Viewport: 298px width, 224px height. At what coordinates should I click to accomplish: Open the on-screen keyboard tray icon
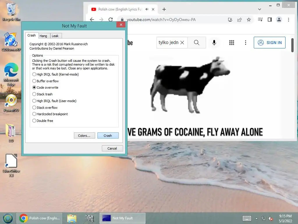pyautogui.click(x=247, y=218)
